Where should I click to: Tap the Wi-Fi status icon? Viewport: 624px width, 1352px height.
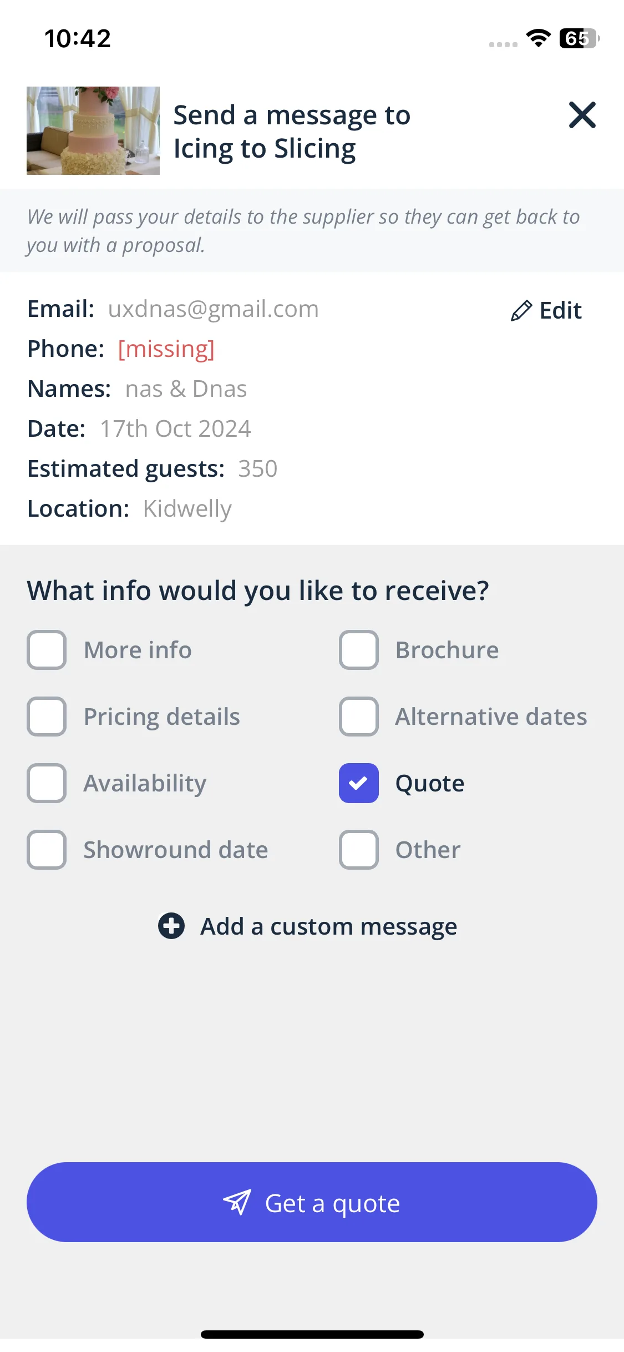pyautogui.click(x=538, y=38)
